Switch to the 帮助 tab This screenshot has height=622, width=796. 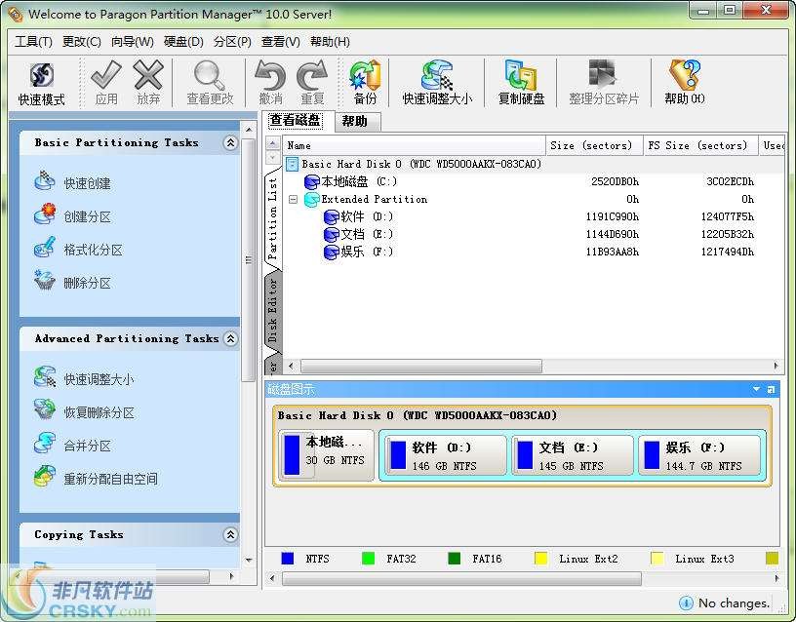354,122
